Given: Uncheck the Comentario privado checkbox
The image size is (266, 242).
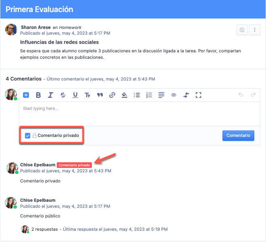Looking at the screenshot, I should [28, 136].
